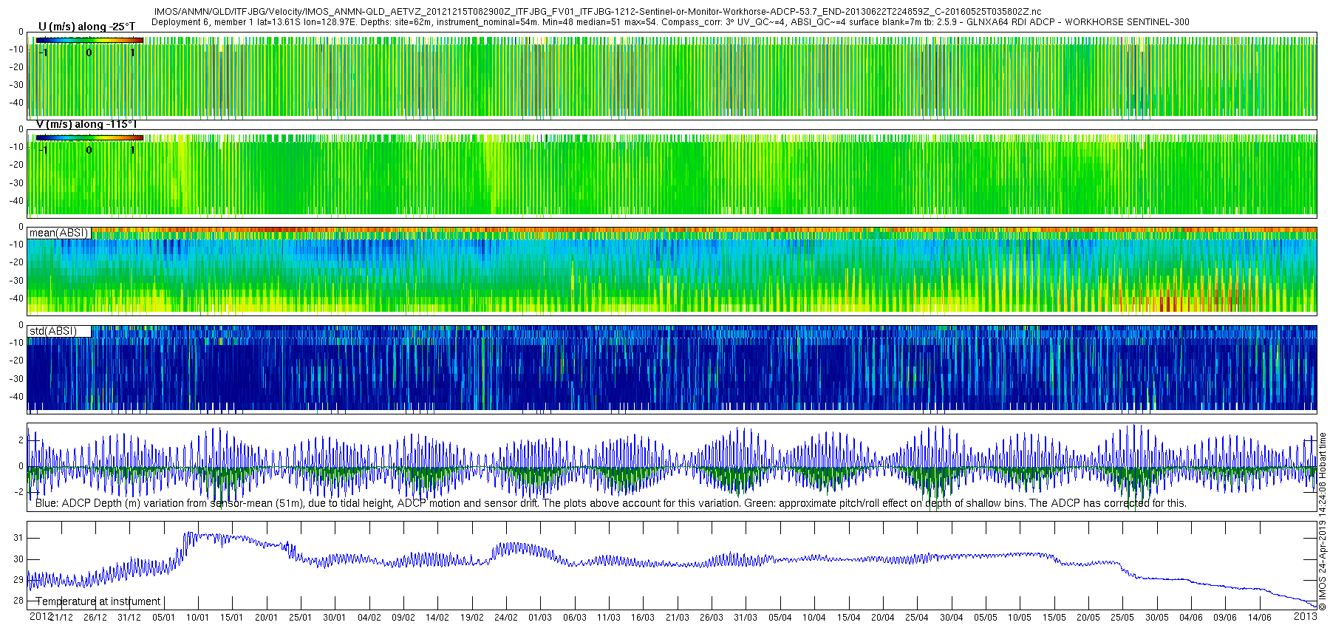Select the file path title line
Image resolution: width=1330 pixels, height=628 pixels.
click(x=598, y=12)
